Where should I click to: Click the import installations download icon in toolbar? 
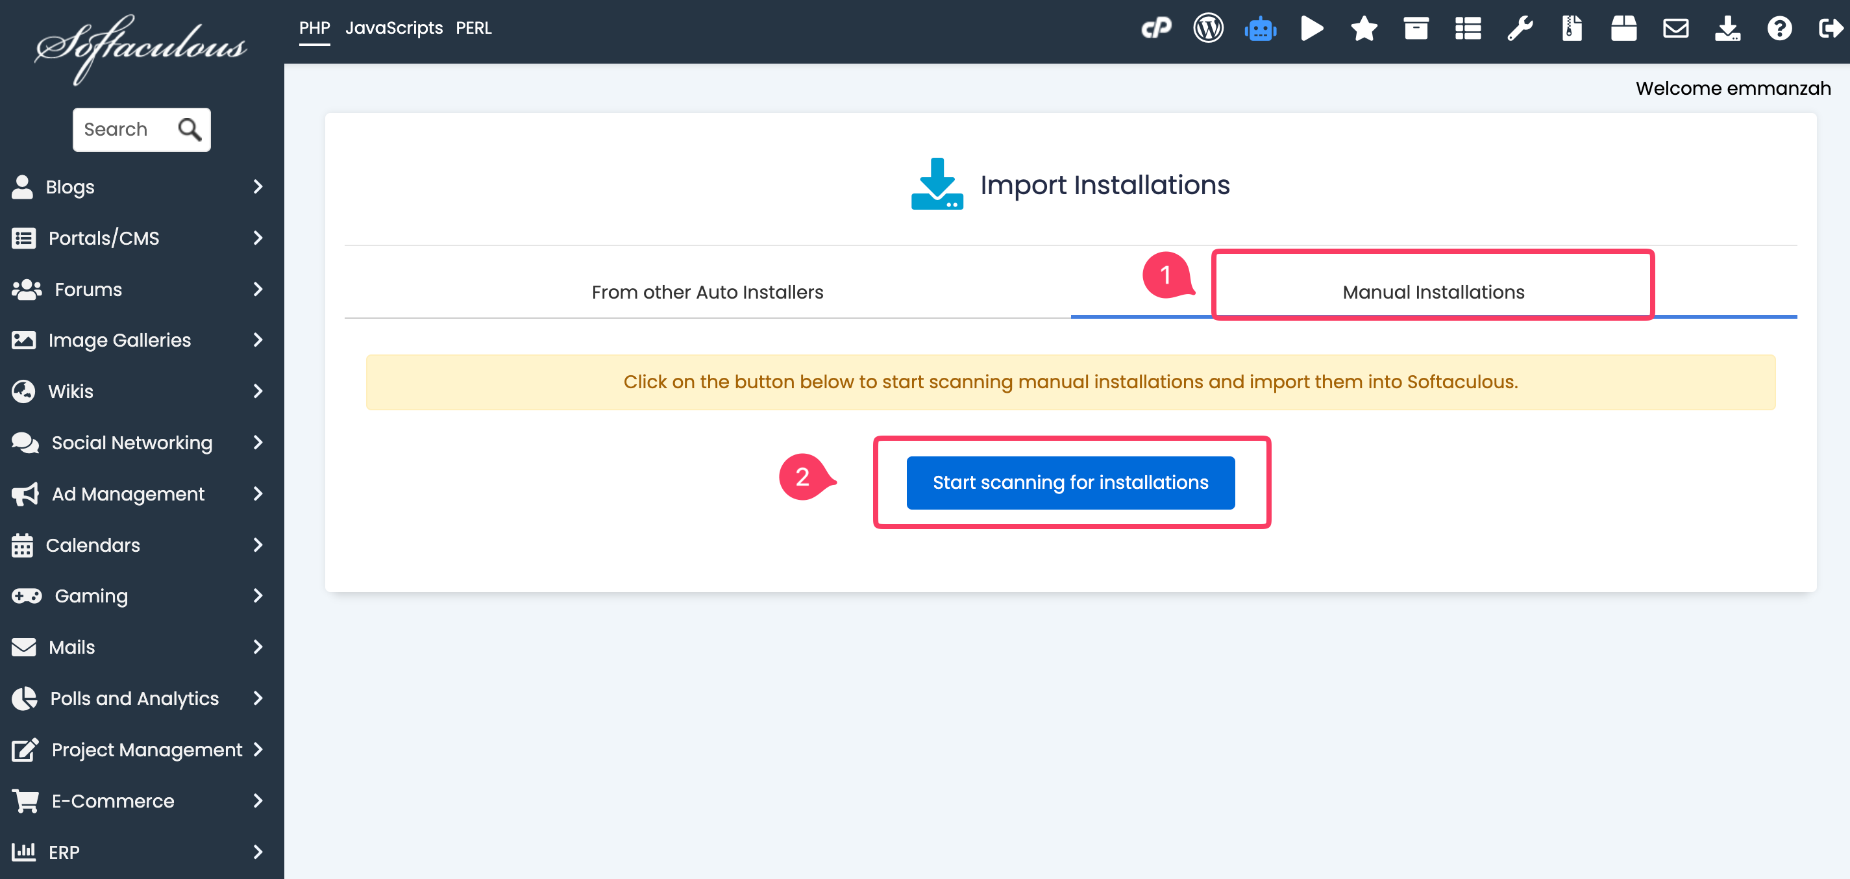point(1728,29)
